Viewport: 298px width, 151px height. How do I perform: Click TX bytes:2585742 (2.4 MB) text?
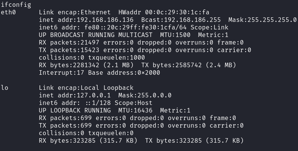189,65
